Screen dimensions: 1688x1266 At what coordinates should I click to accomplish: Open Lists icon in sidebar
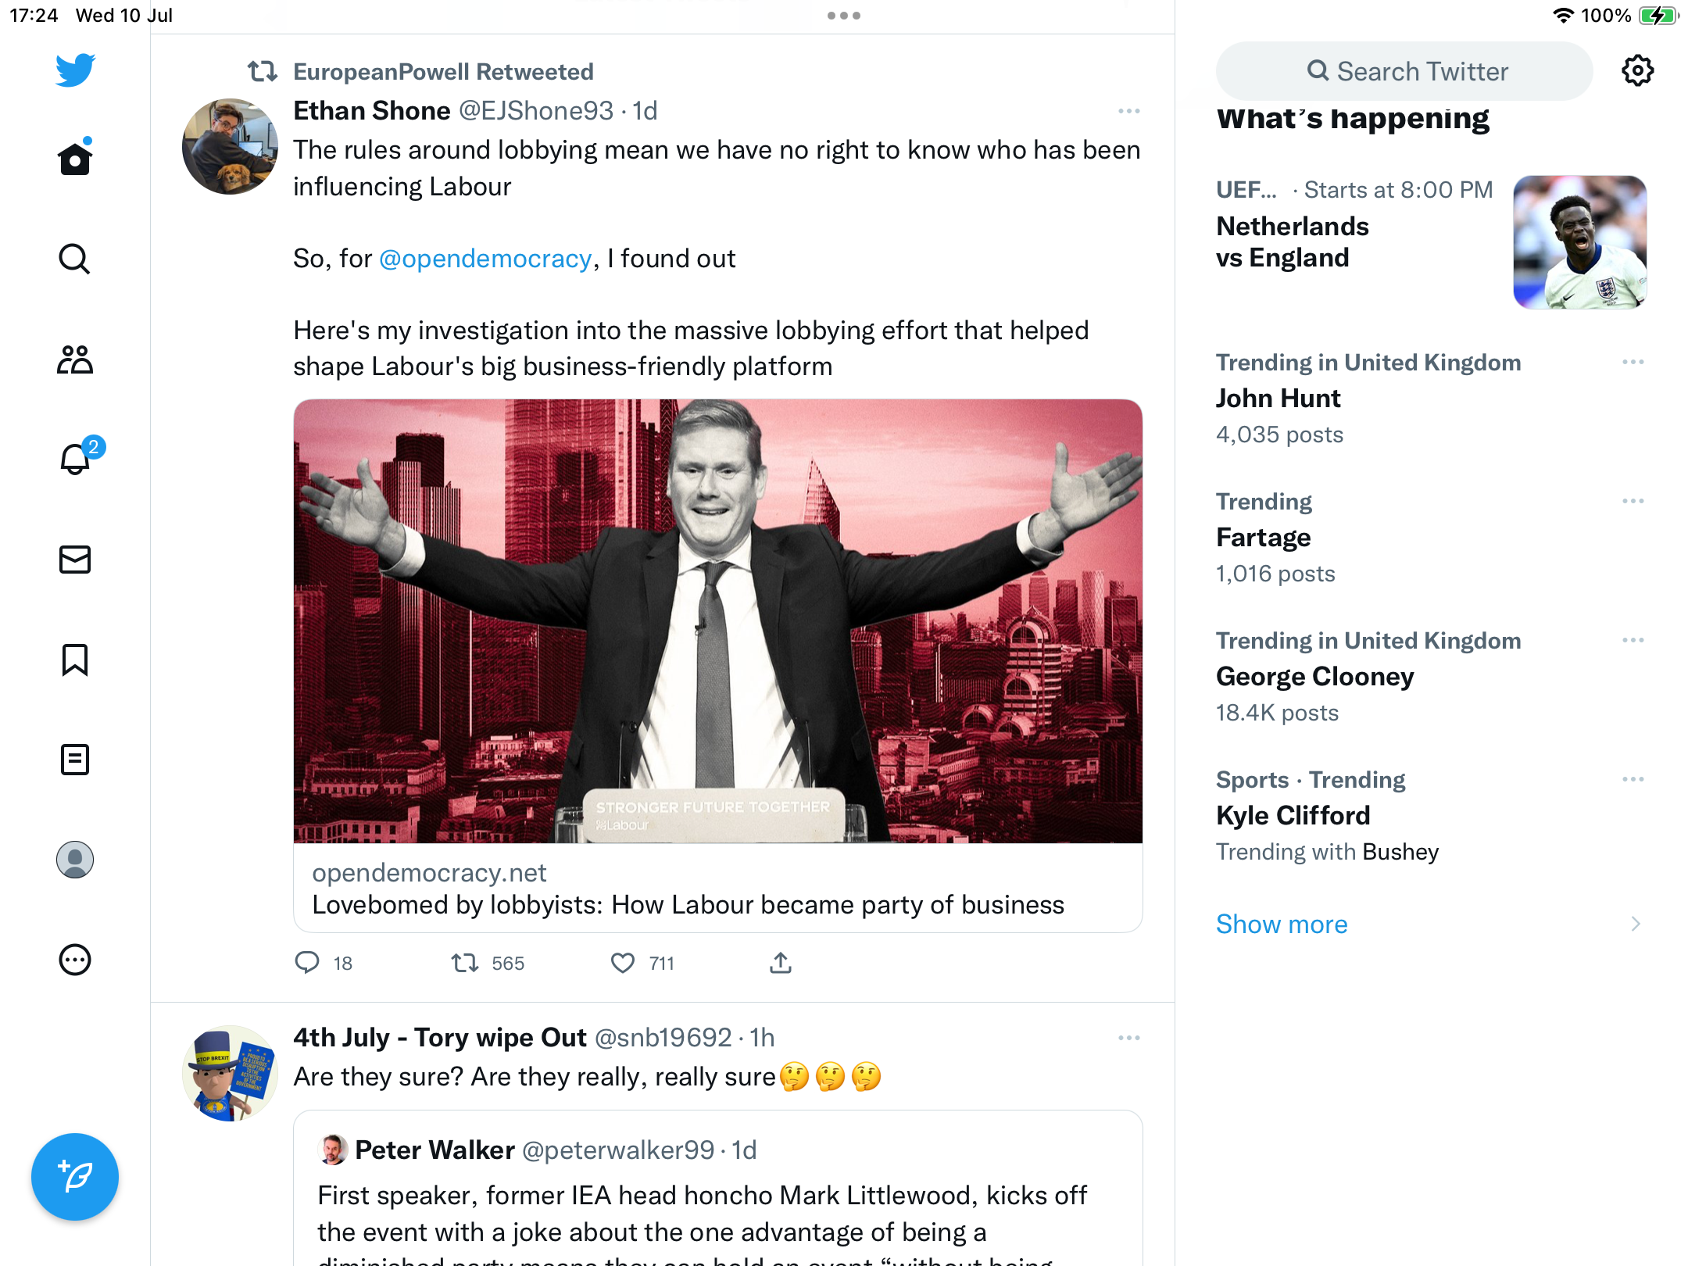(75, 760)
